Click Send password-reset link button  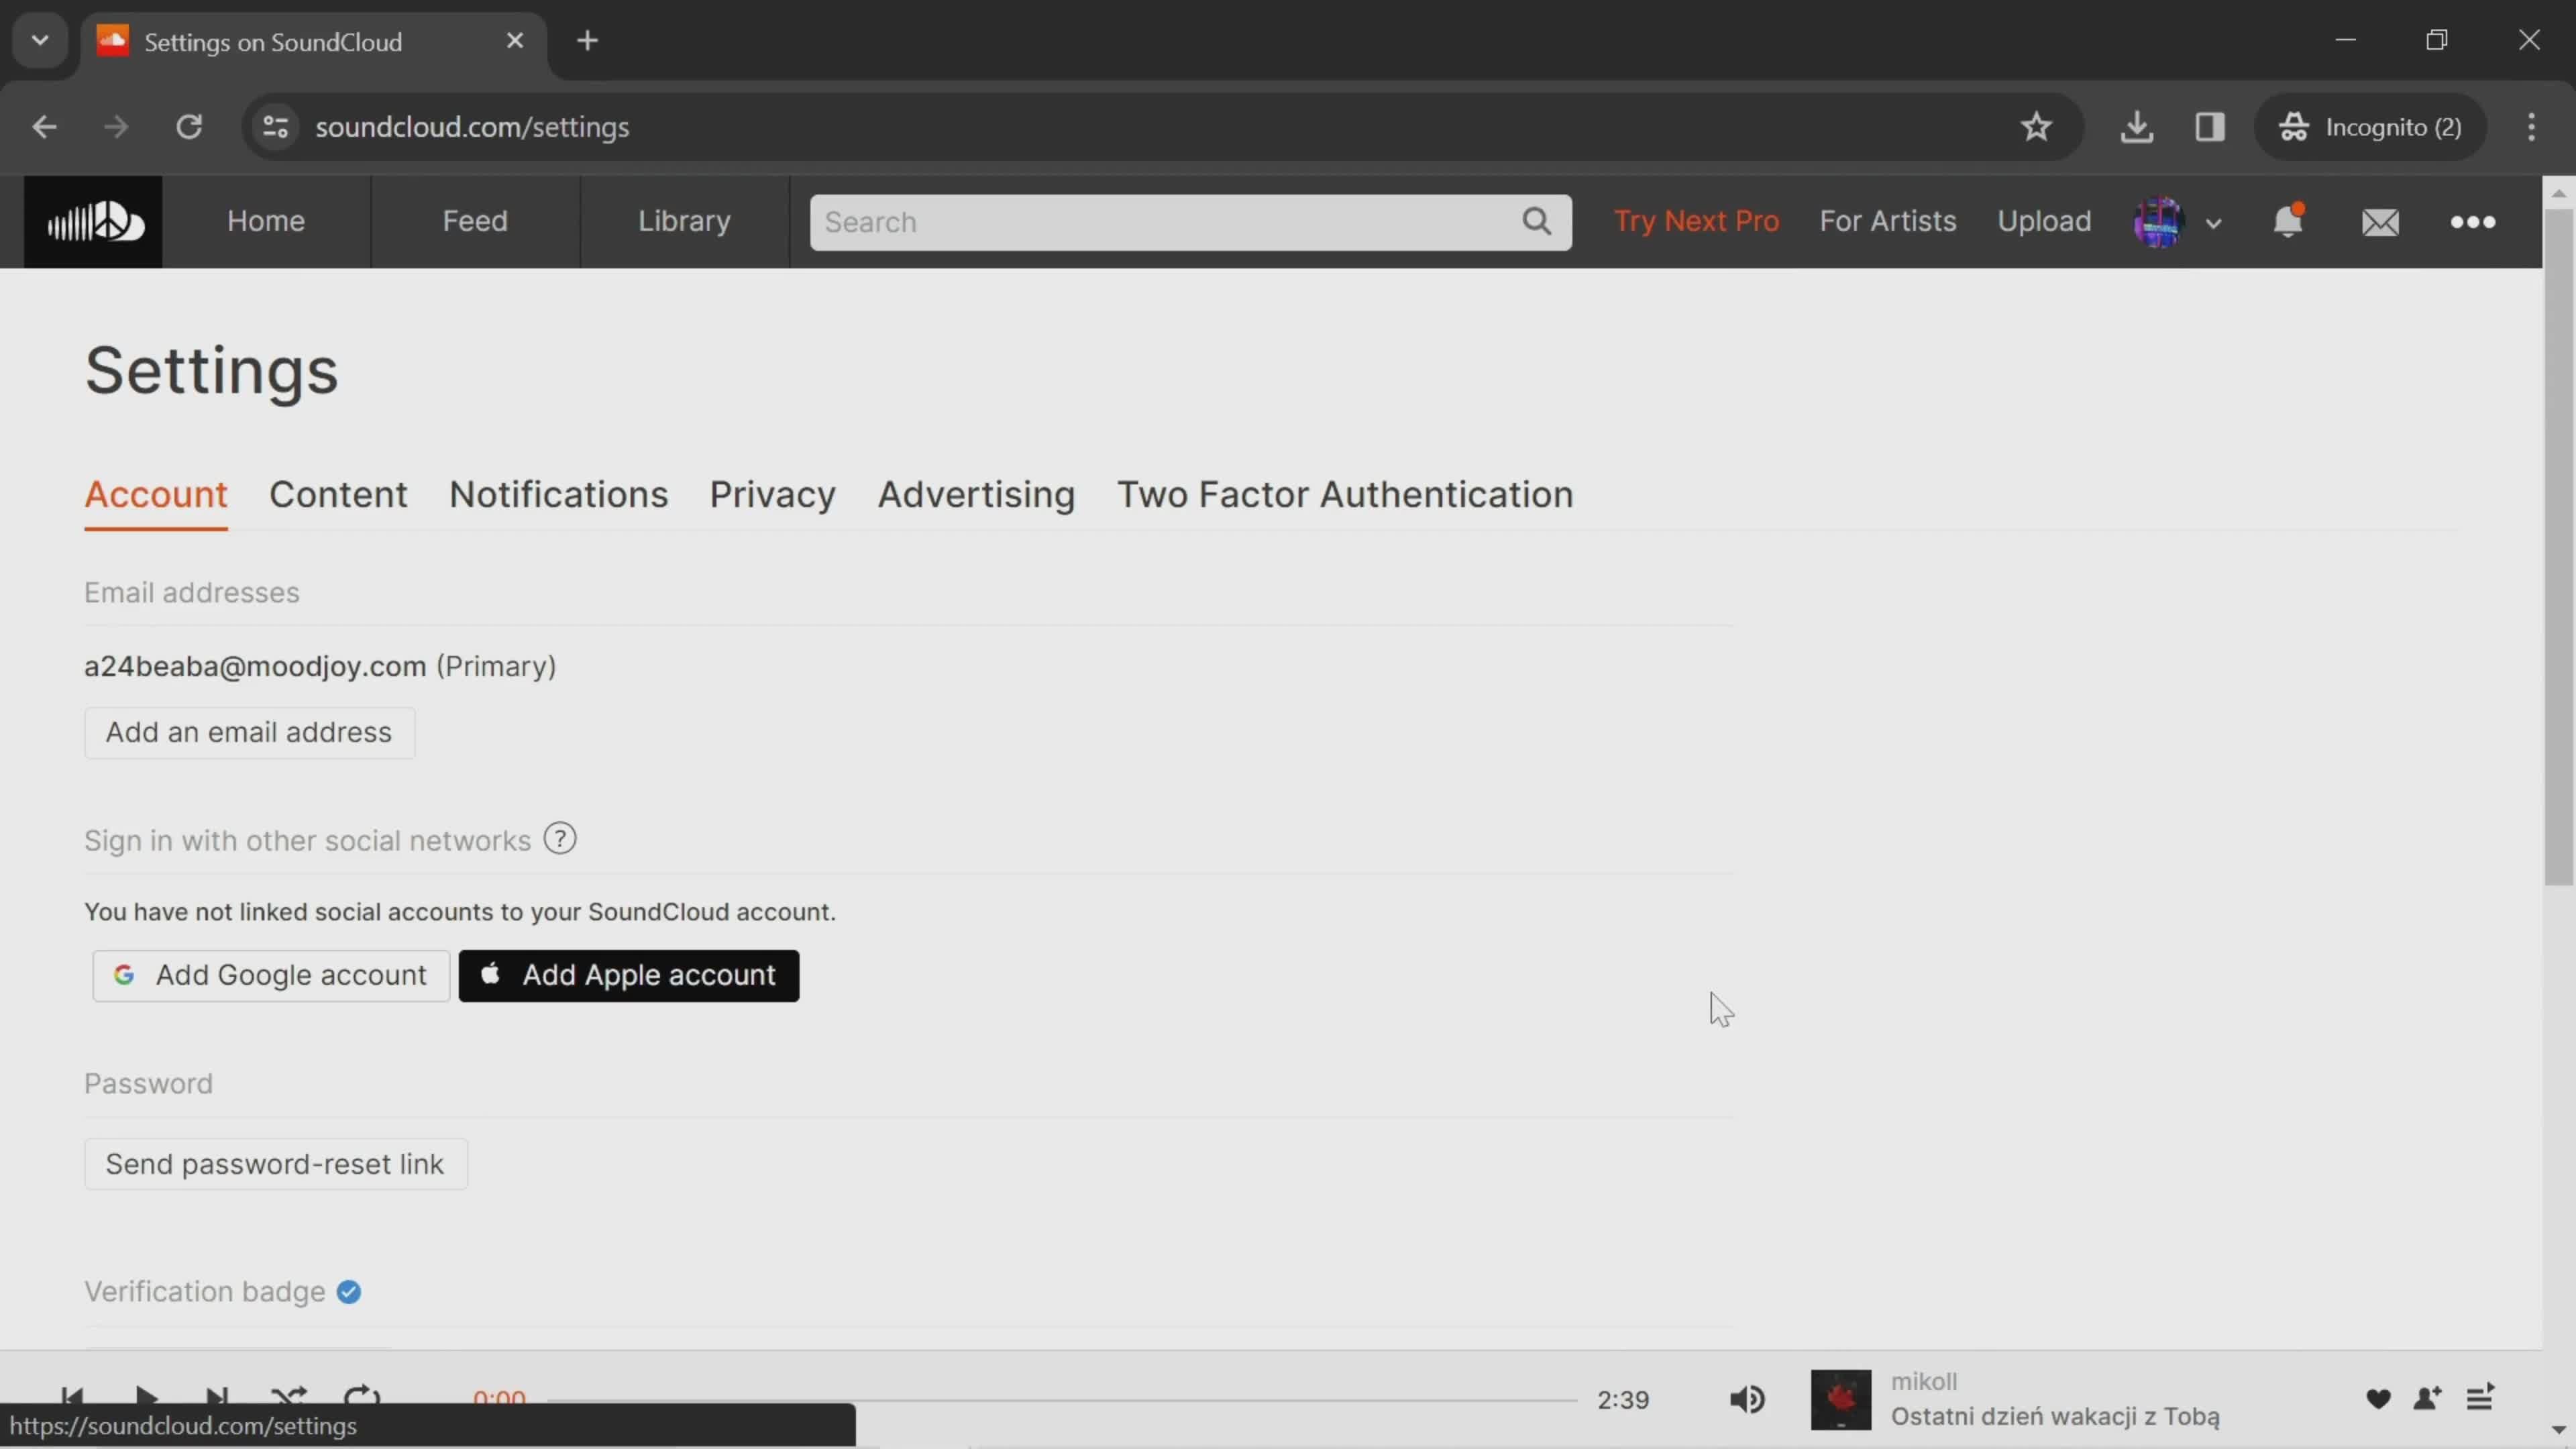(x=274, y=1163)
